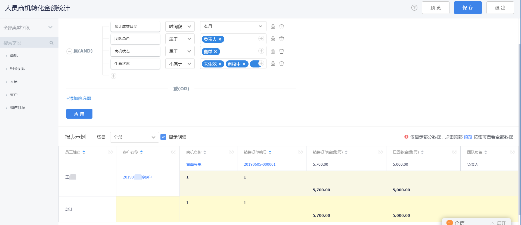521x225 pixels.
Task: Sort by 销售订单编号 column
Action: (x=270, y=152)
